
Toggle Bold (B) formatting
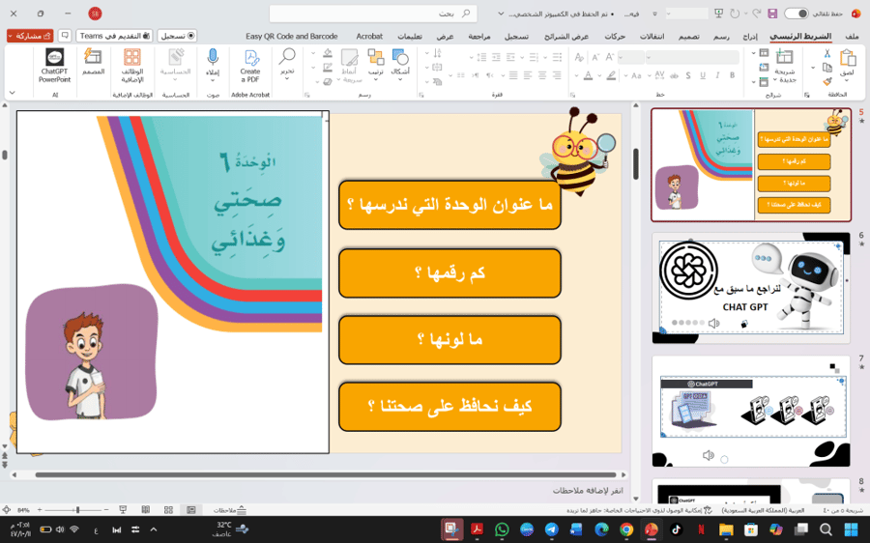click(x=733, y=75)
